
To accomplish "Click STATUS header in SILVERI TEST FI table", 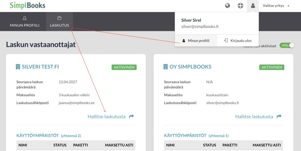I will 60,145.
